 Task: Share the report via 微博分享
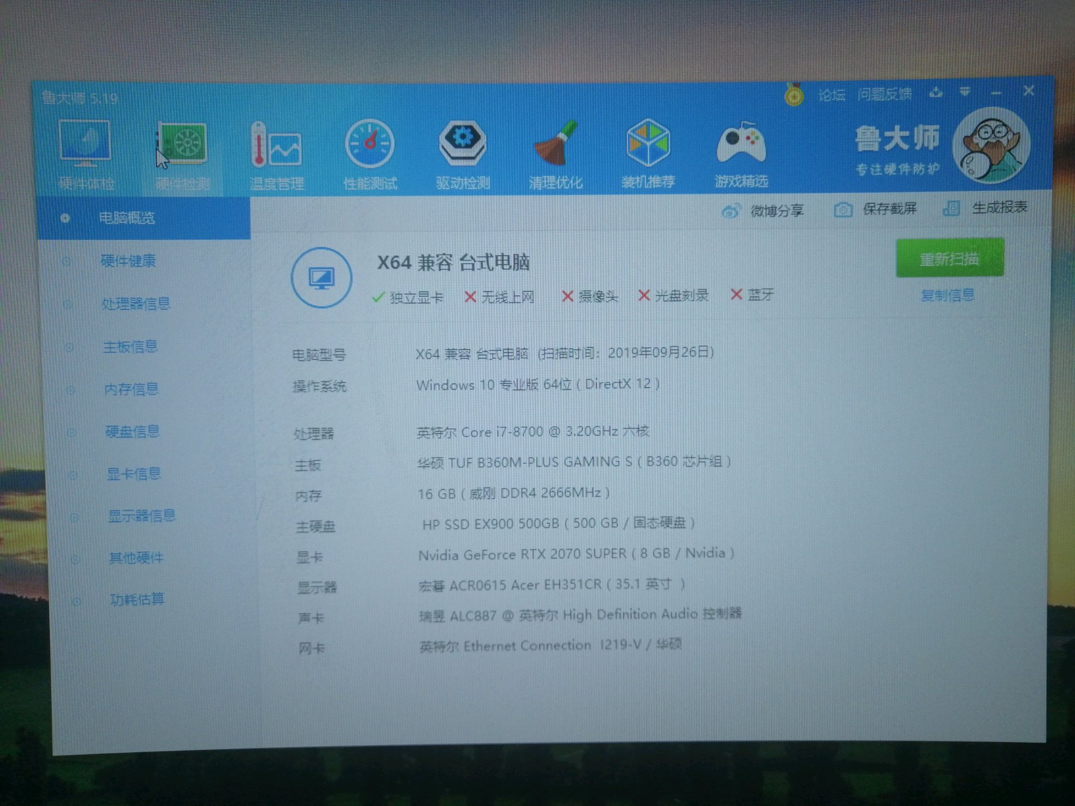(762, 210)
